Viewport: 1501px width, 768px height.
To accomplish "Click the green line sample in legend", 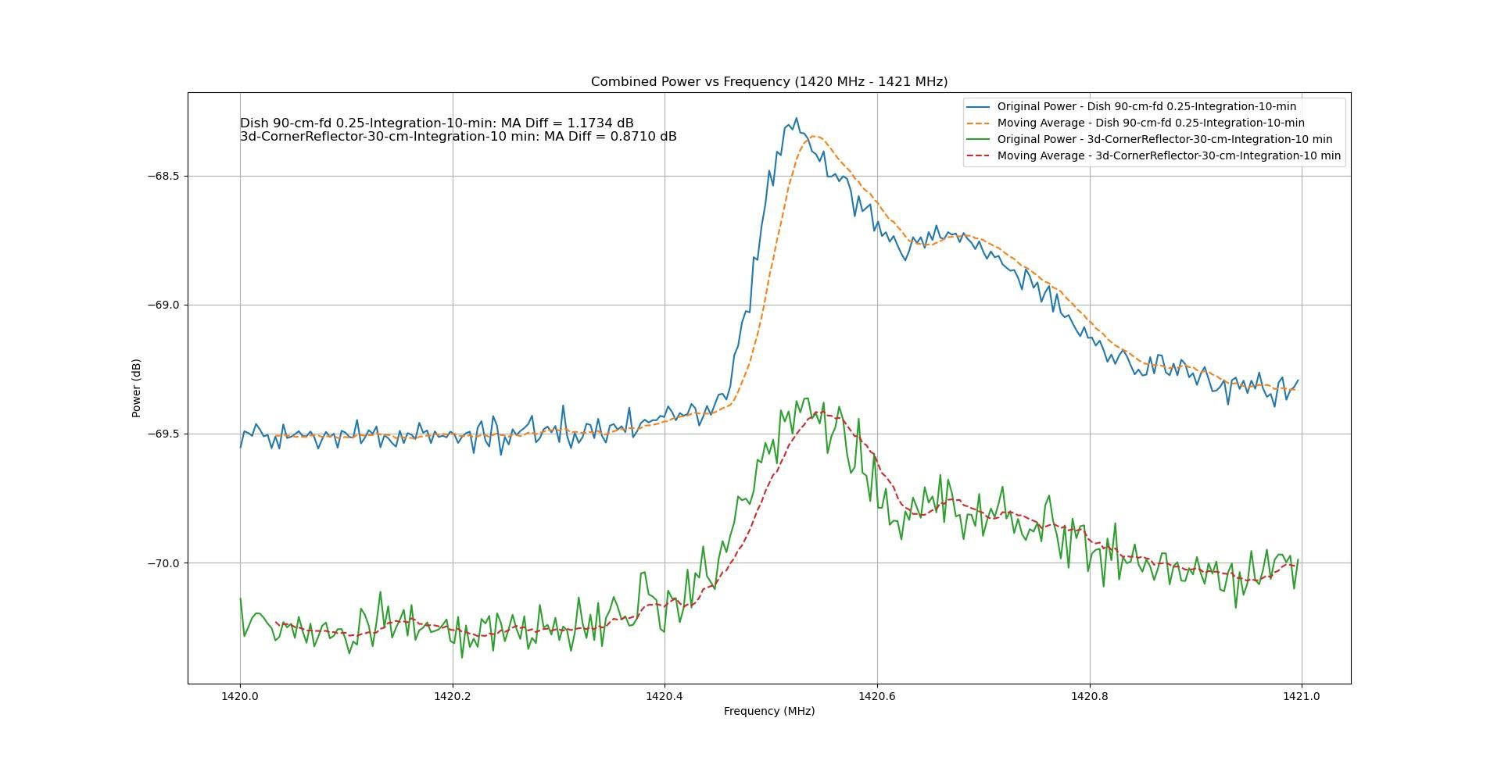I will point(978,139).
